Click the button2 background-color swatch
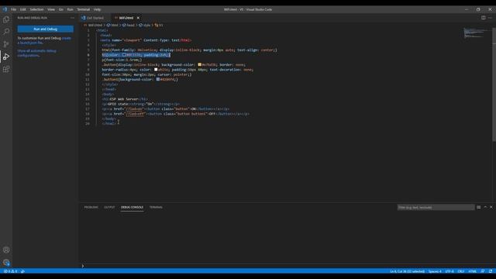This screenshot has height=279, width=496. pos(158,79)
